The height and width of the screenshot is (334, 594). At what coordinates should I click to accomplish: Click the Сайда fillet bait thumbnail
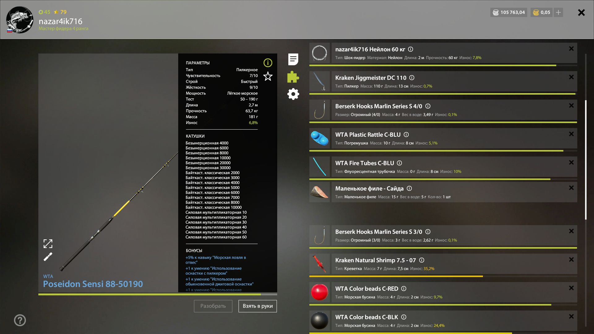click(320, 192)
